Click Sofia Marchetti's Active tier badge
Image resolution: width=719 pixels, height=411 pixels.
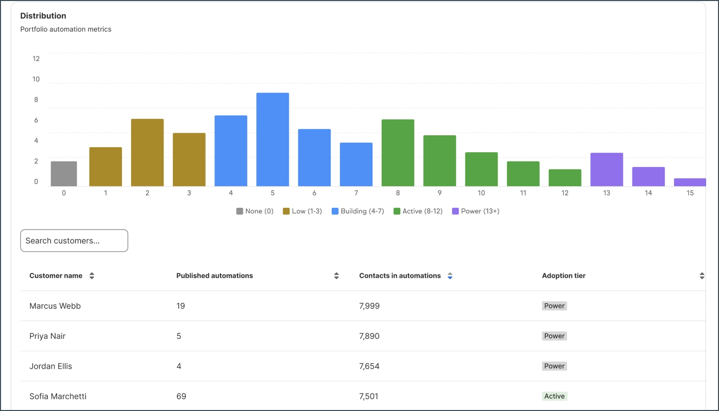555,396
